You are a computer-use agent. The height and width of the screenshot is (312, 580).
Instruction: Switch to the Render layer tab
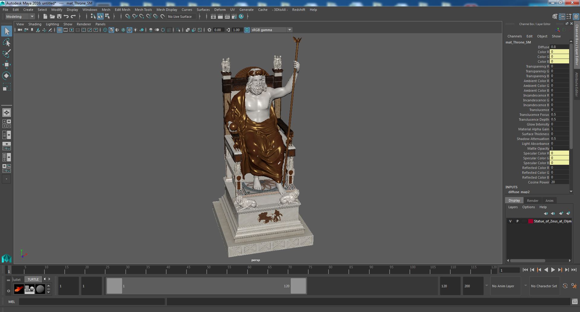tap(533, 201)
